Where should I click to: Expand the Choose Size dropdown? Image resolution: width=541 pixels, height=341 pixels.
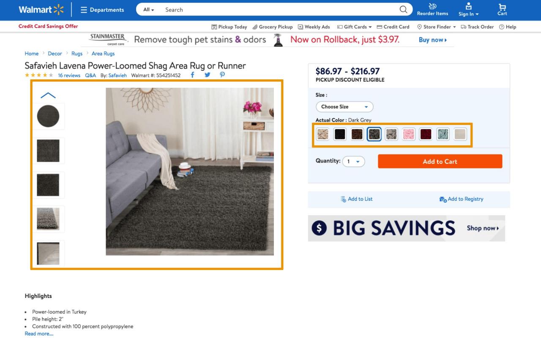click(344, 107)
